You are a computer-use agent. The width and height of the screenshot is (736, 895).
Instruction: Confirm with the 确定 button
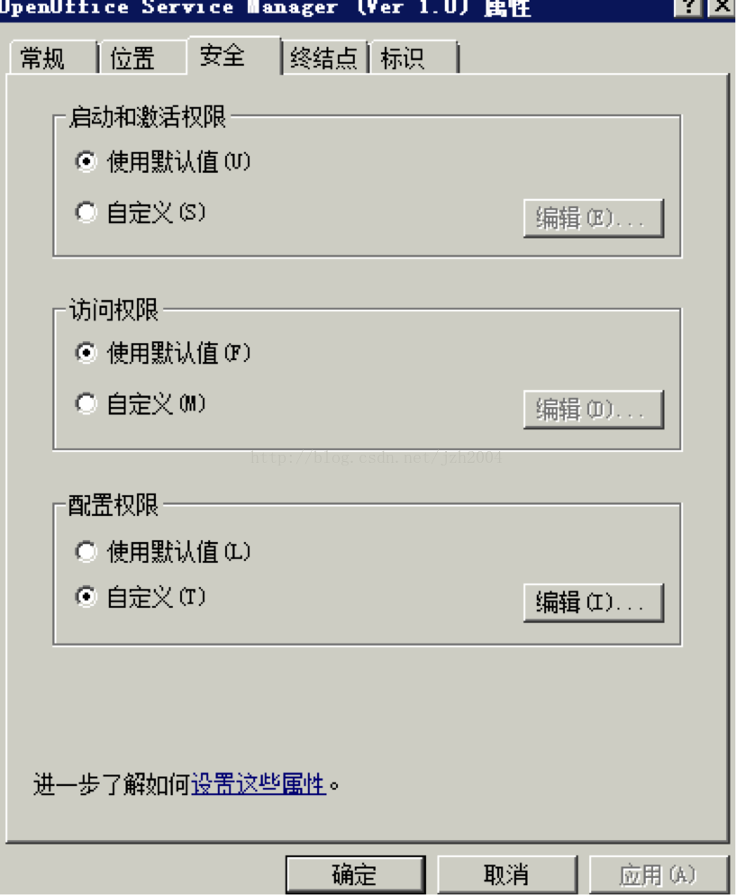(x=355, y=875)
